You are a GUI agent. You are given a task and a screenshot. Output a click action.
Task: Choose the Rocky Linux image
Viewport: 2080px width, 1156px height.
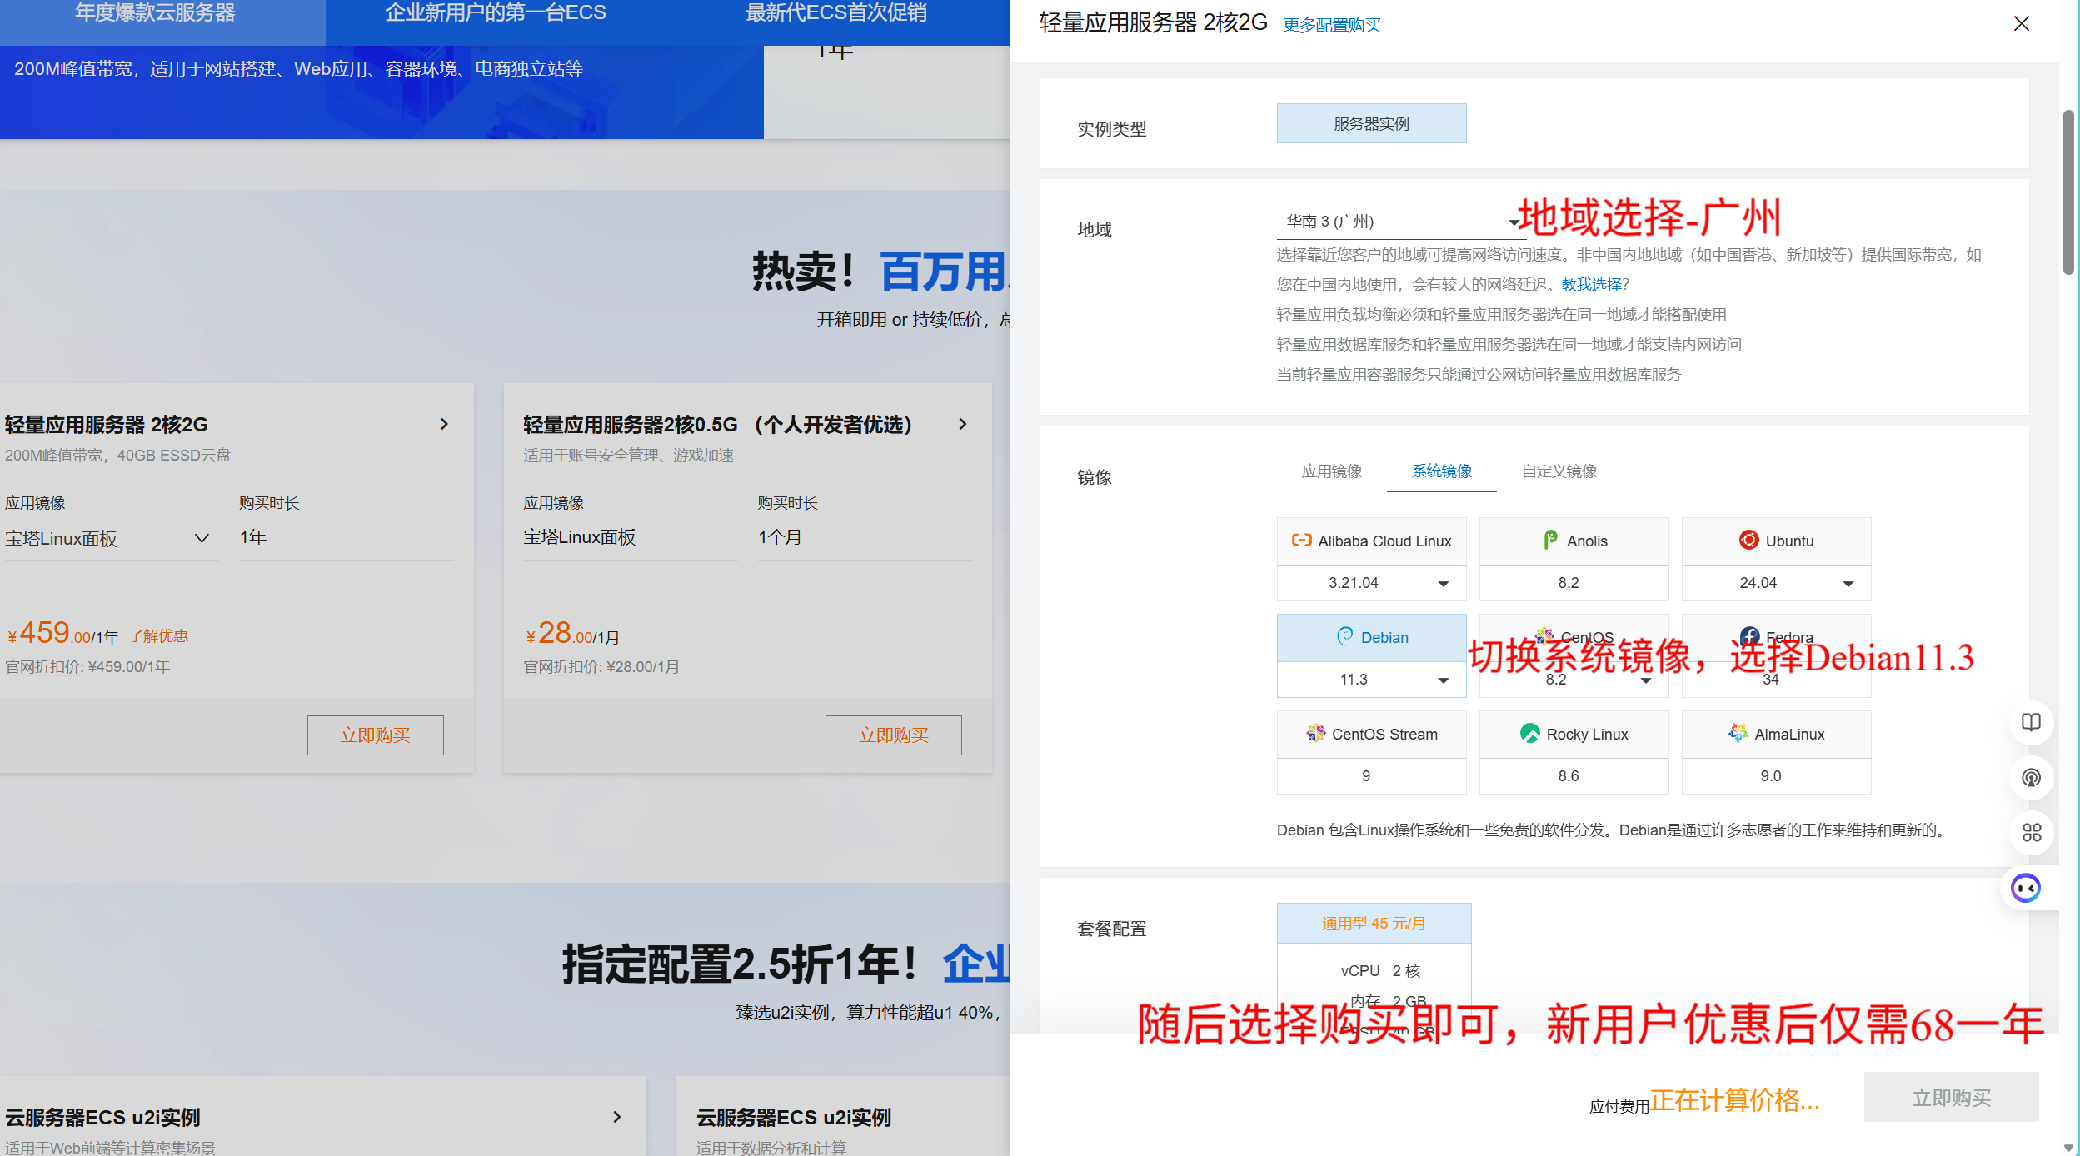coord(1574,735)
